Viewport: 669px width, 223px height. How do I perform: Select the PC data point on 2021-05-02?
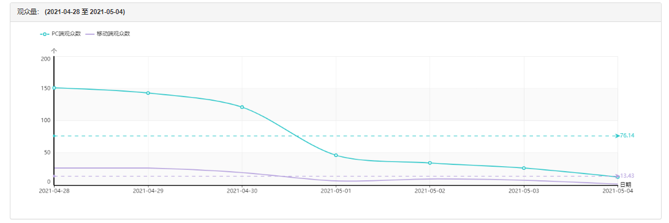coord(429,163)
